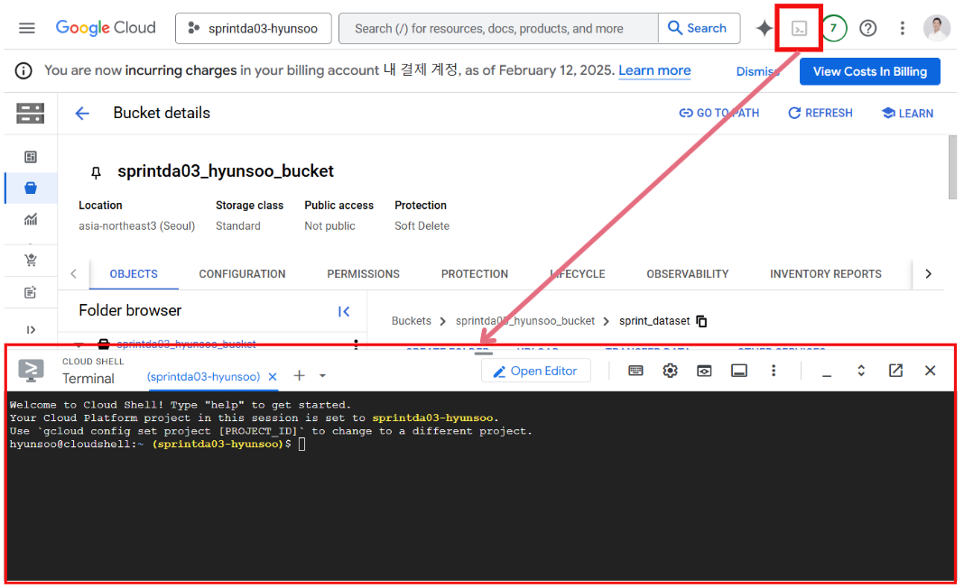This screenshot has width=964, height=588.
Task: Go back from Bucket details
Action: pos(82,113)
